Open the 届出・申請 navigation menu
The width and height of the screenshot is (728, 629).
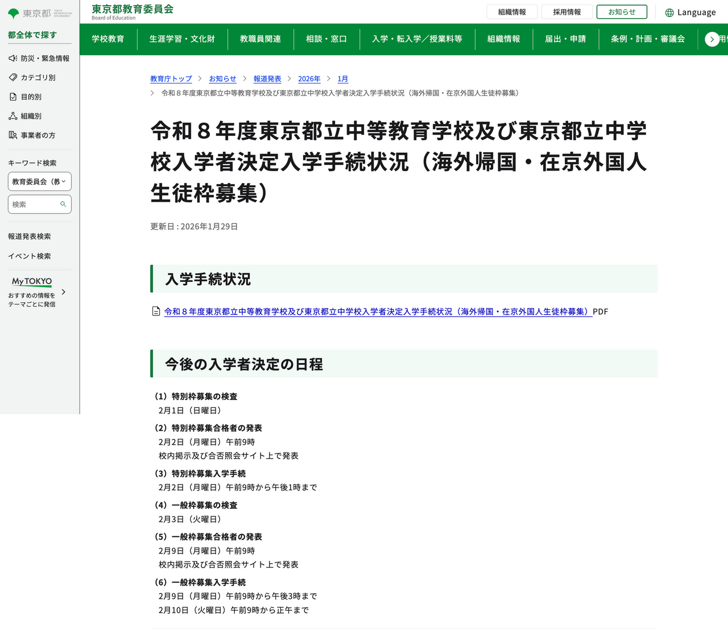point(565,39)
